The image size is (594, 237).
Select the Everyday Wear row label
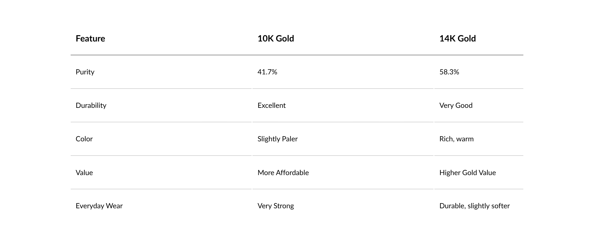(99, 206)
